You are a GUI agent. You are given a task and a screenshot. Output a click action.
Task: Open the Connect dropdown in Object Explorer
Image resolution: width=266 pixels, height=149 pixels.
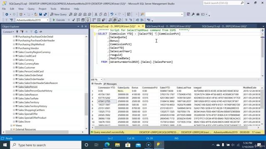click(x=8, y=31)
